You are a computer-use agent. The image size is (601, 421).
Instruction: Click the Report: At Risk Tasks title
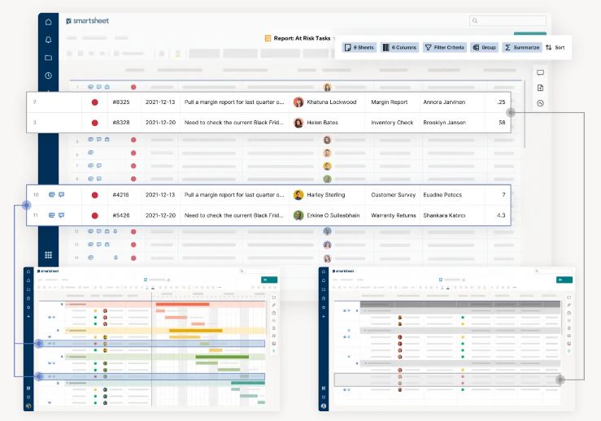[x=302, y=38]
